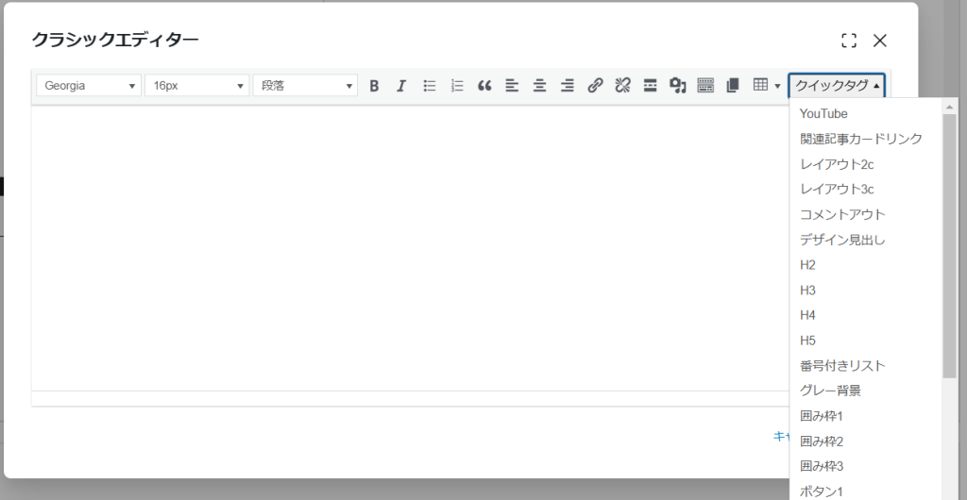Insert a Read More tag
The width and height of the screenshot is (967, 500).
tap(650, 86)
